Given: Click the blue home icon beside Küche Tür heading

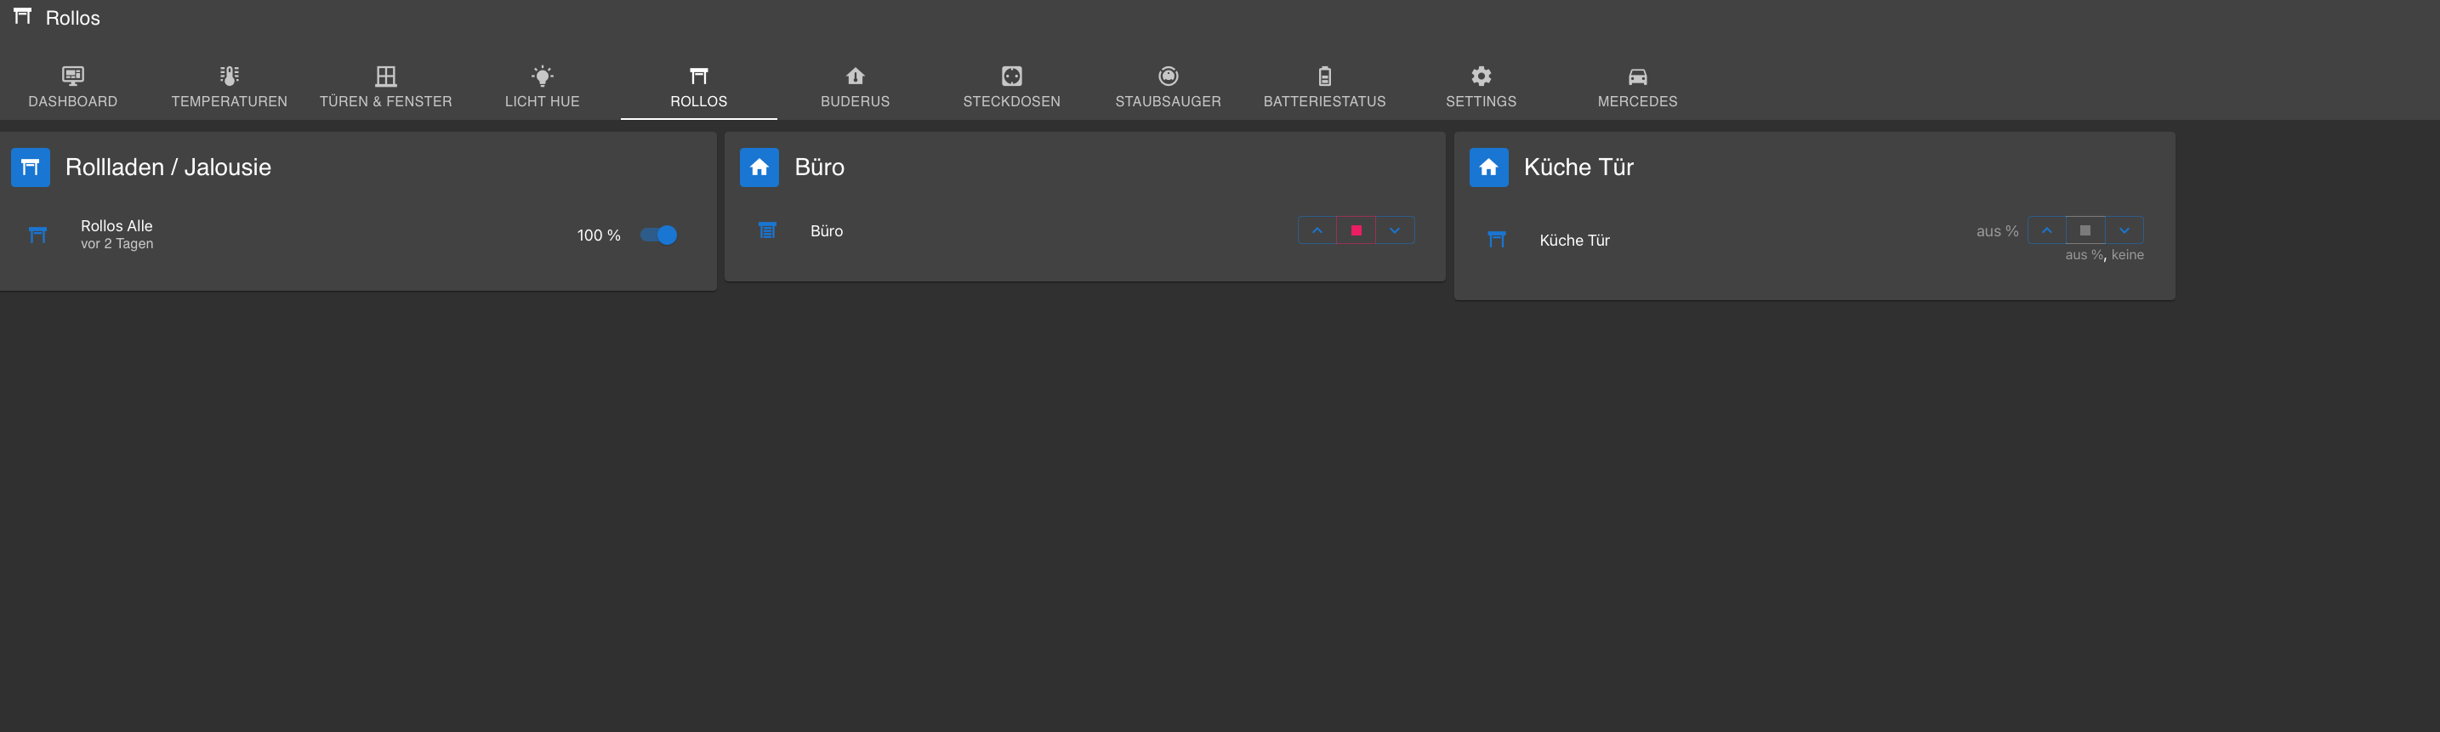Looking at the screenshot, I should coord(1488,167).
